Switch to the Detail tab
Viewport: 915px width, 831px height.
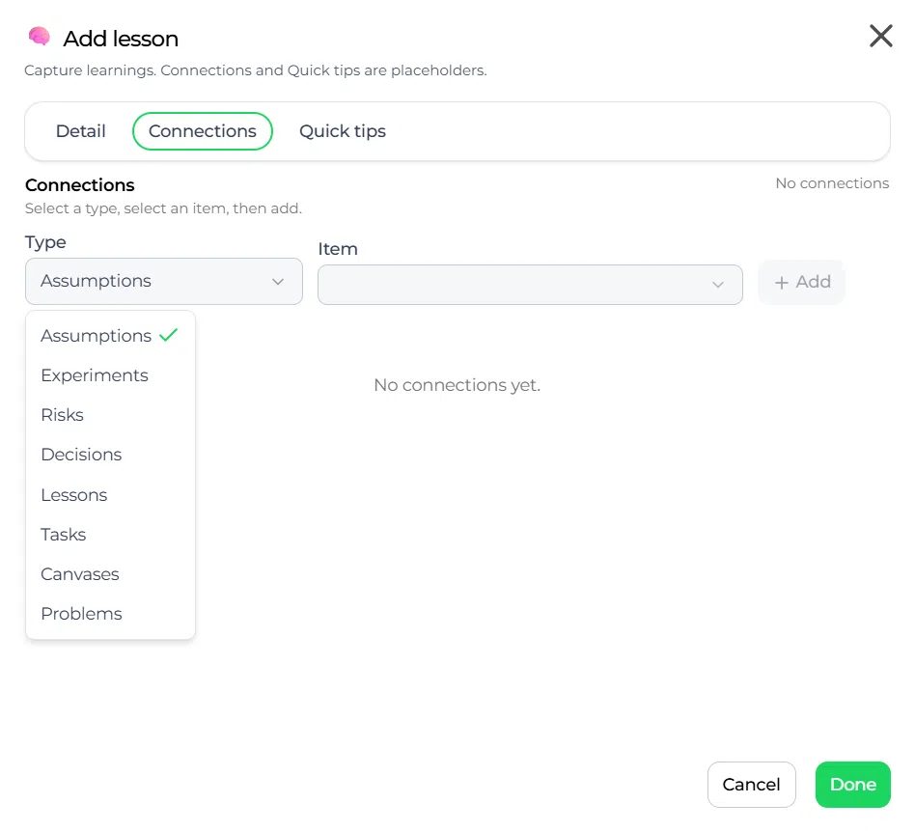point(80,131)
